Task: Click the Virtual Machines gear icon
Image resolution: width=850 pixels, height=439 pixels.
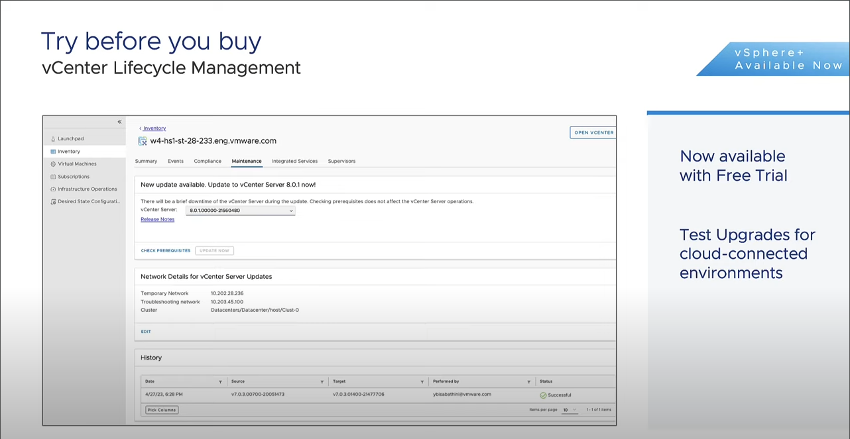Action: [x=53, y=164]
